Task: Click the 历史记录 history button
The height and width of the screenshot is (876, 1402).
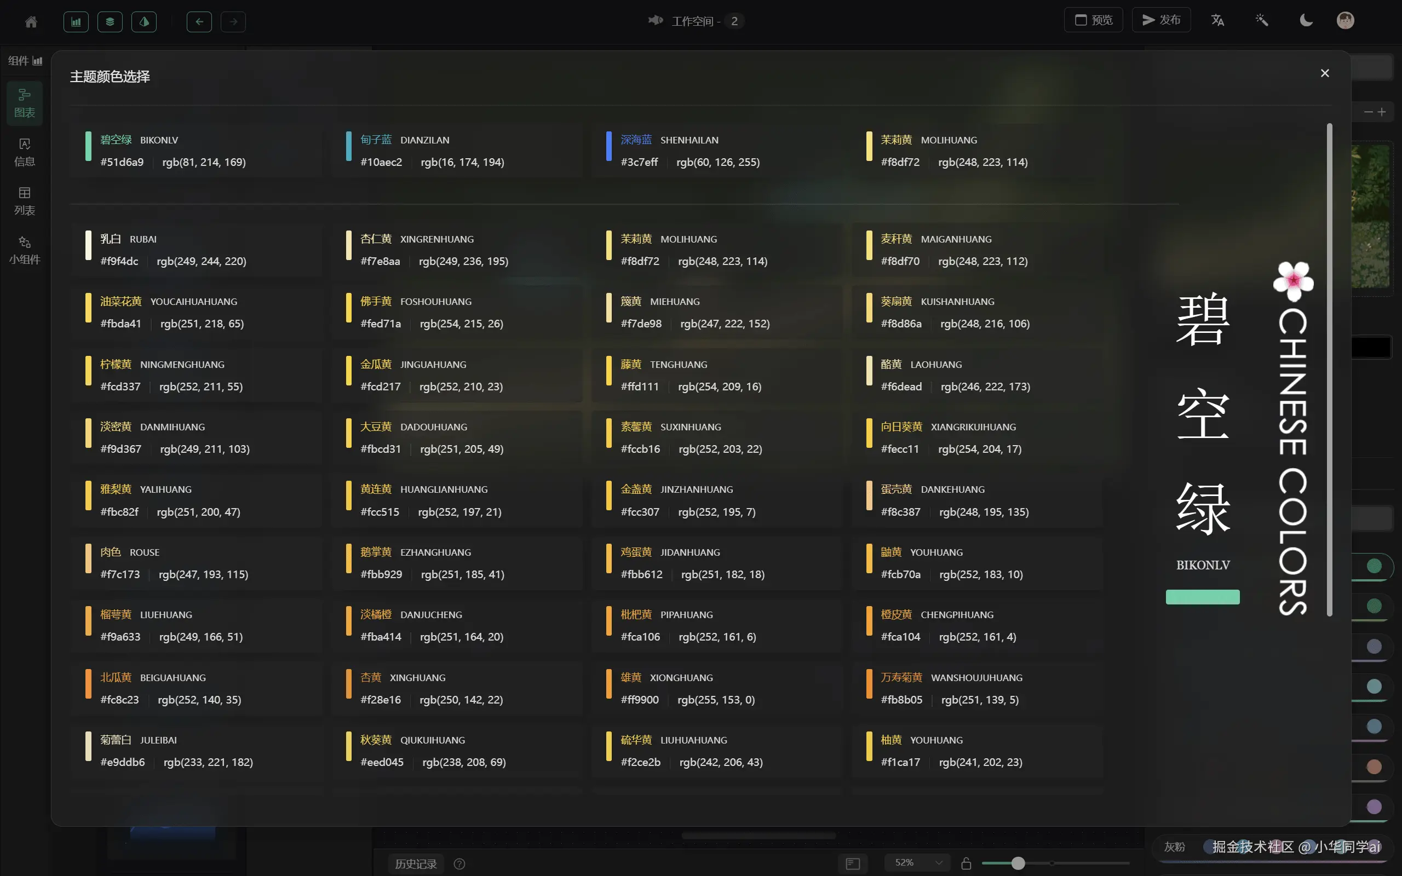Action: [416, 864]
